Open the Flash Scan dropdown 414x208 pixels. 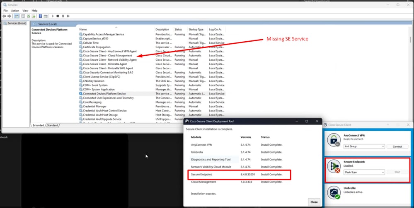pyautogui.click(x=364, y=172)
